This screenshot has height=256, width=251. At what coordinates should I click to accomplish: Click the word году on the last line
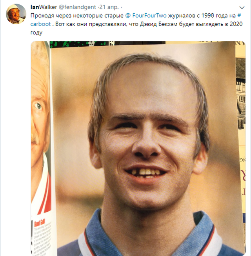pyautogui.click(x=36, y=33)
